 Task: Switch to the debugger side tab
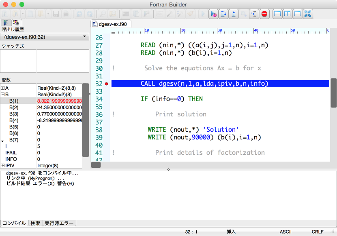pyautogui.click(x=16, y=23)
